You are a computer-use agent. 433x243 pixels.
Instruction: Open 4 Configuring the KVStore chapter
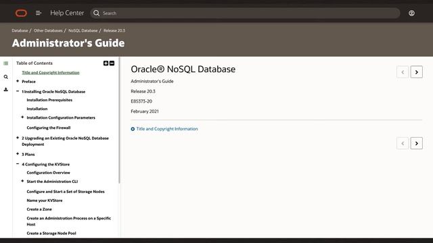pos(46,164)
